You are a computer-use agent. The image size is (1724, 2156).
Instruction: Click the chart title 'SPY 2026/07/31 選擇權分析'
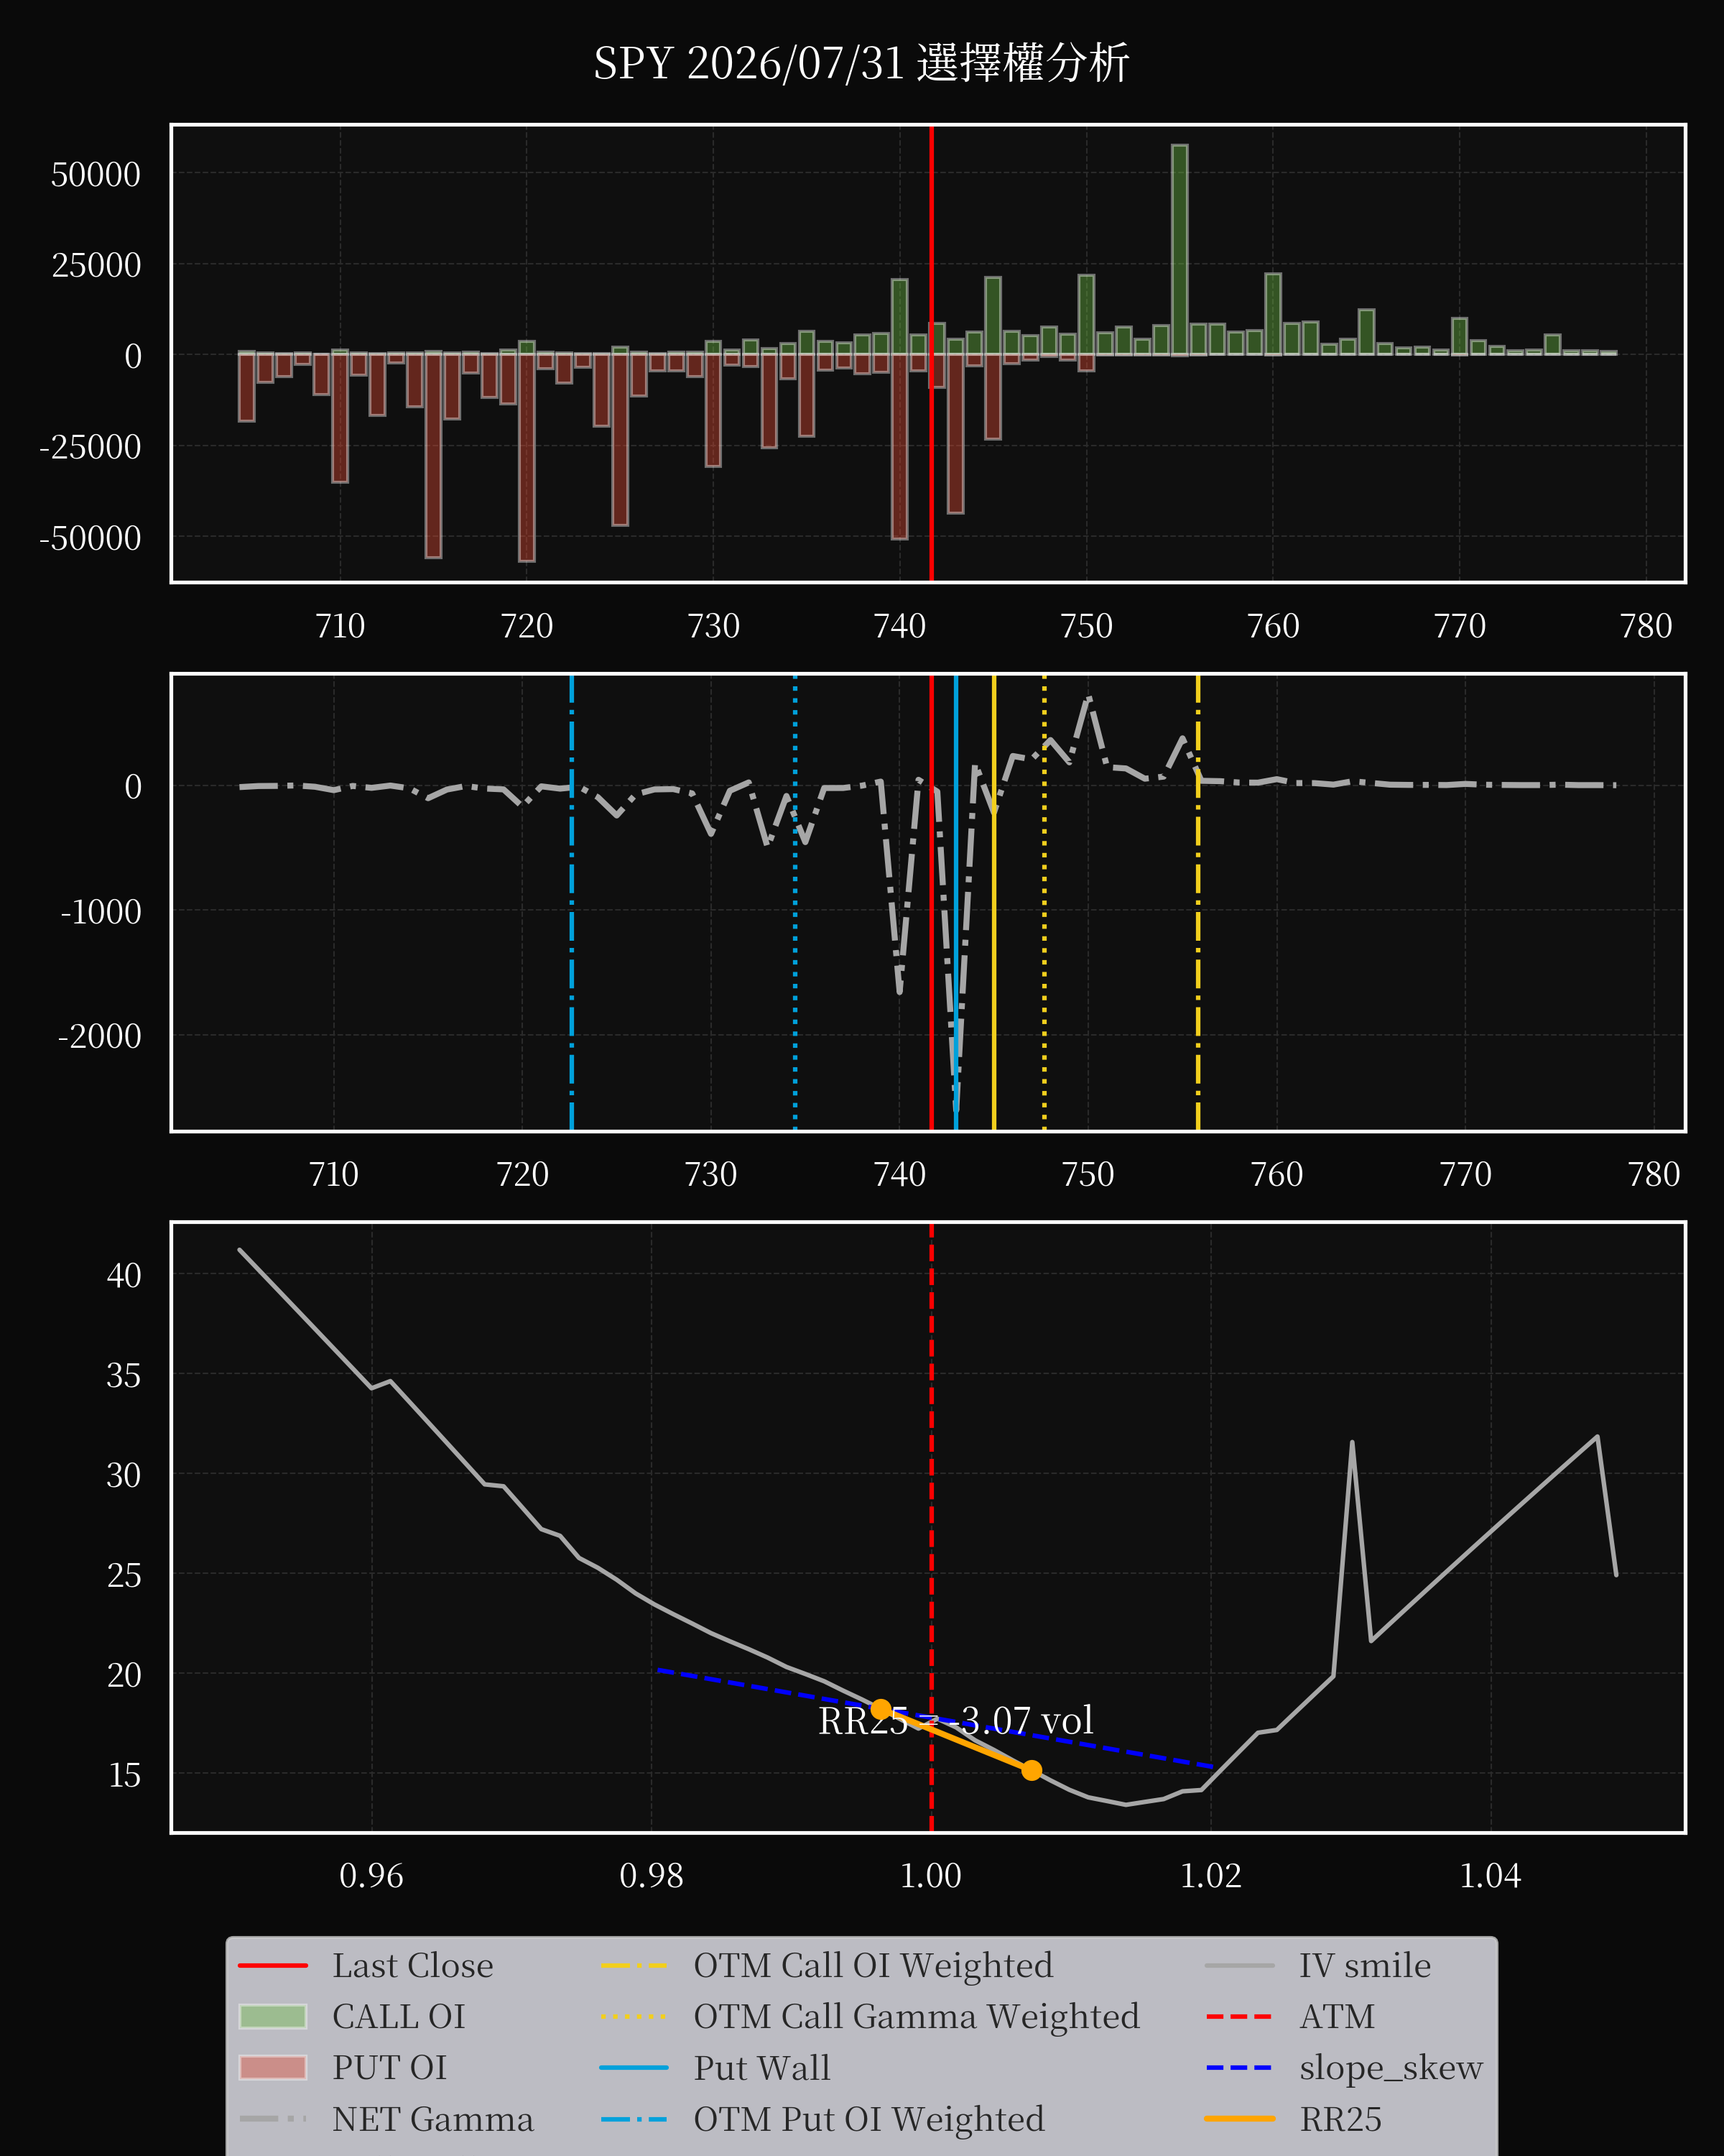click(861, 63)
